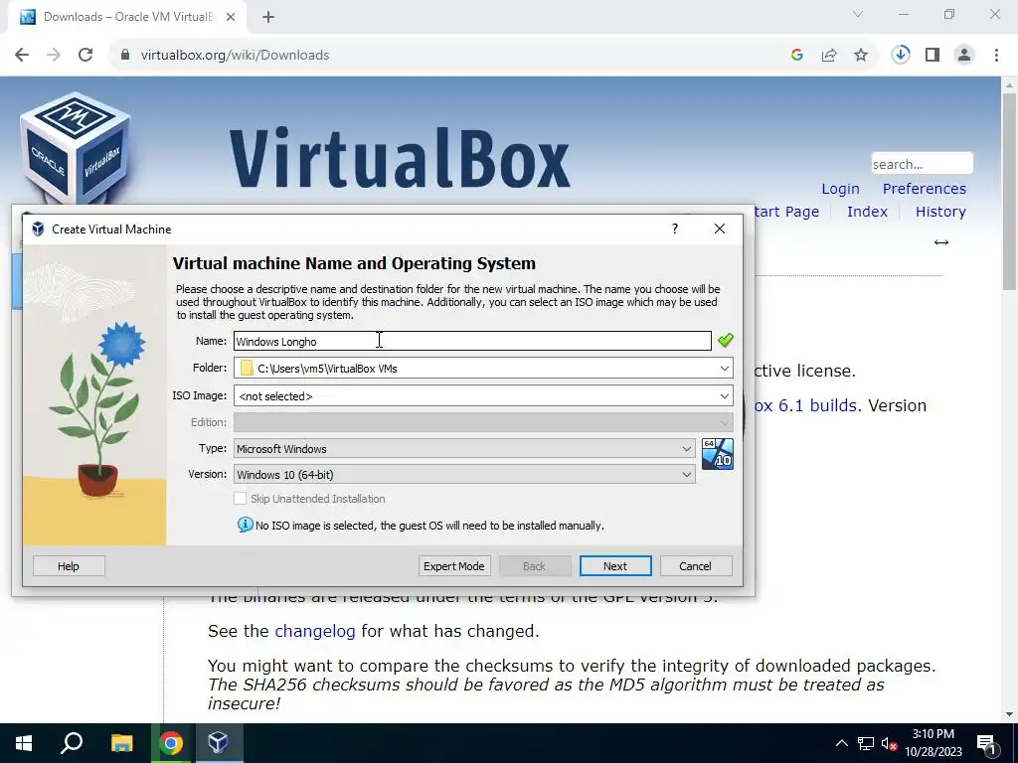
Task: Click in the Name text field
Action: tap(472, 341)
